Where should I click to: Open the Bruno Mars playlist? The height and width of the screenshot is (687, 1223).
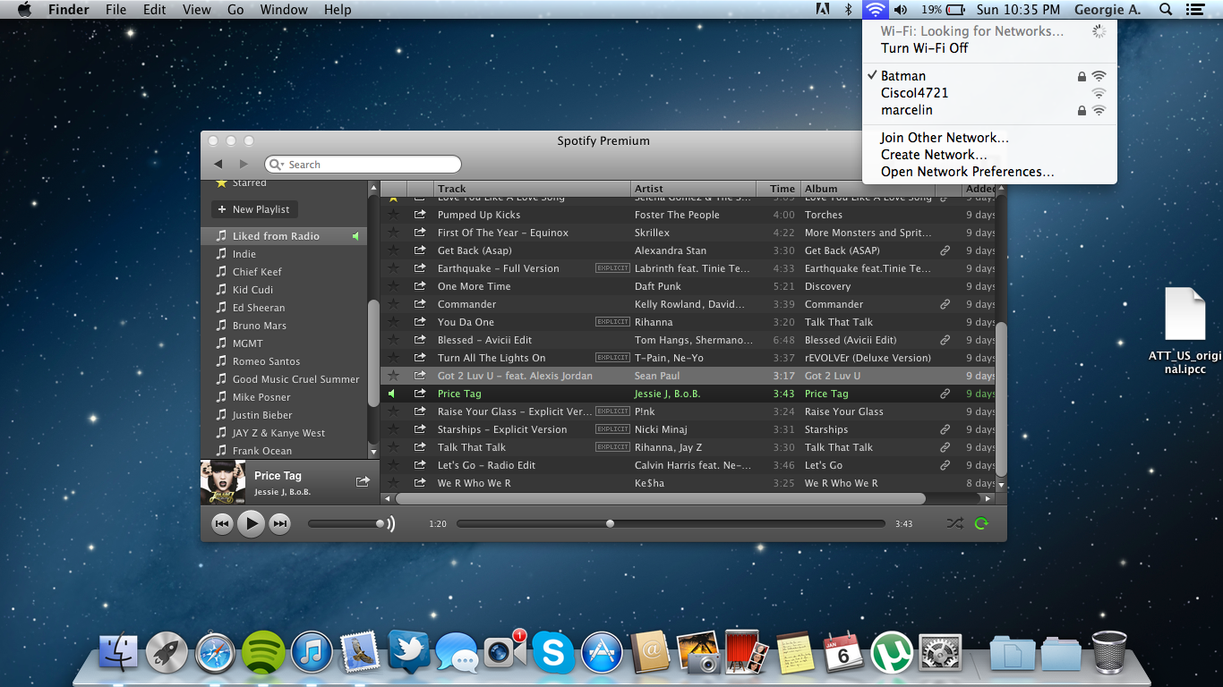tap(284, 326)
